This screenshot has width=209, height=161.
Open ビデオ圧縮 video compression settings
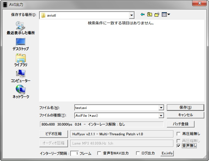53,134
